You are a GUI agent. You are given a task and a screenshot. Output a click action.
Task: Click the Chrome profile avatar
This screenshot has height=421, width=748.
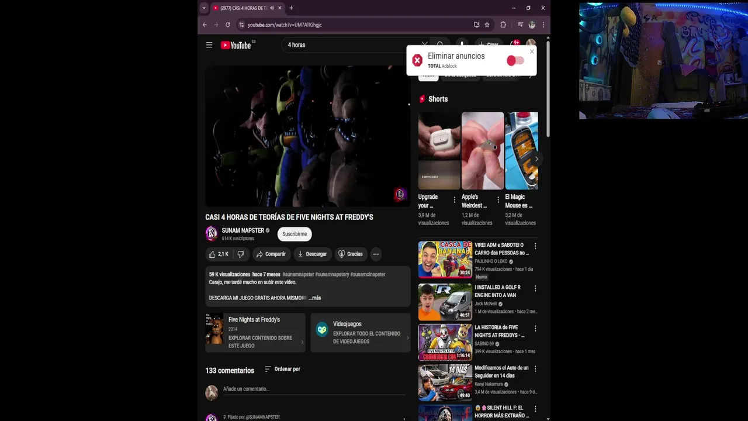pyautogui.click(x=532, y=25)
